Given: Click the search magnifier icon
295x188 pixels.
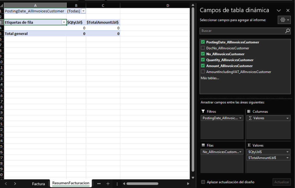Looking at the screenshot, I should tap(287, 31).
